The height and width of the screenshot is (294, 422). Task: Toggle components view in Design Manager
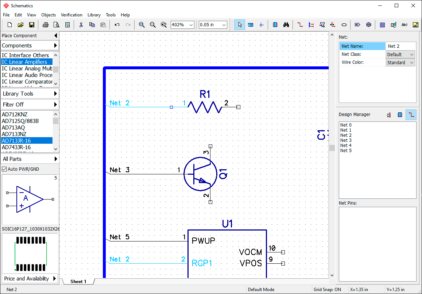point(400,115)
